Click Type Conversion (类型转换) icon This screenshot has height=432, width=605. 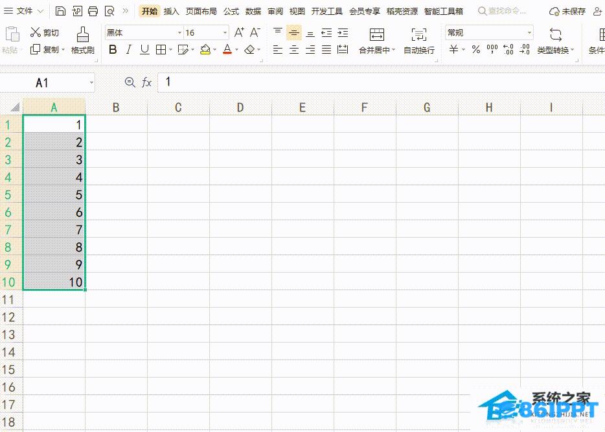(556, 35)
